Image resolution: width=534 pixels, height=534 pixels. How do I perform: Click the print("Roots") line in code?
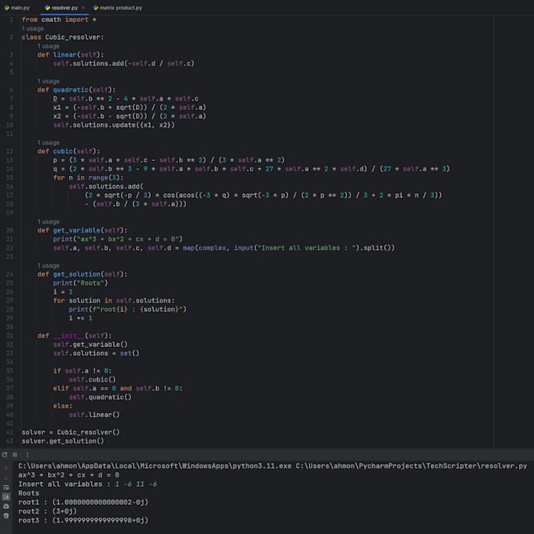(x=80, y=283)
